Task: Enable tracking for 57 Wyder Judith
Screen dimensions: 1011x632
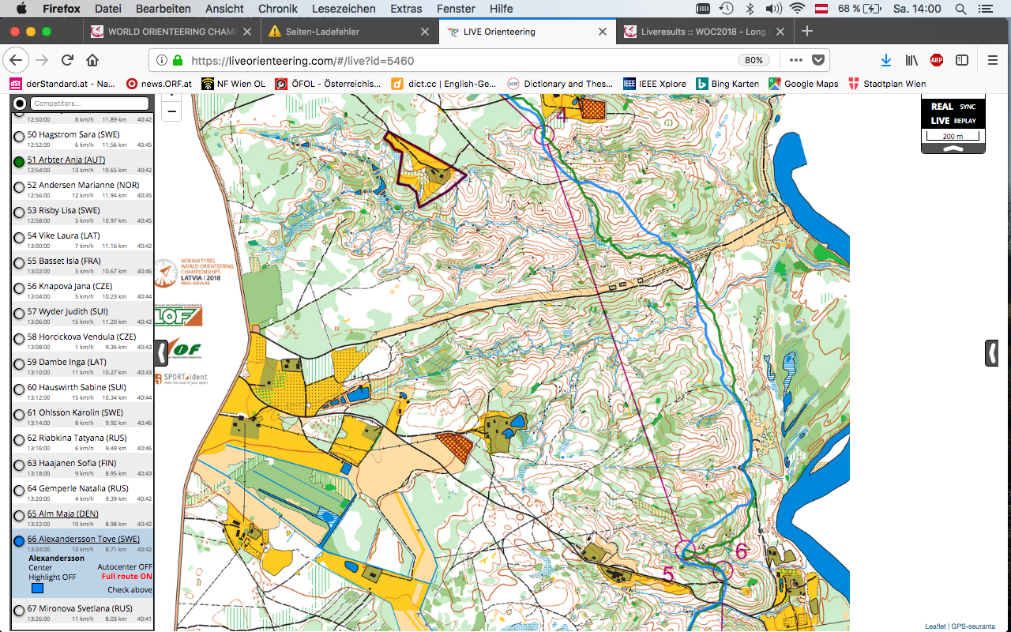Action: pyautogui.click(x=19, y=314)
